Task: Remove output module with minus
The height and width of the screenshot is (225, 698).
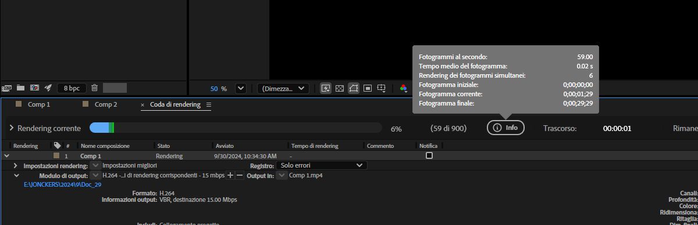Action: (240, 175)
